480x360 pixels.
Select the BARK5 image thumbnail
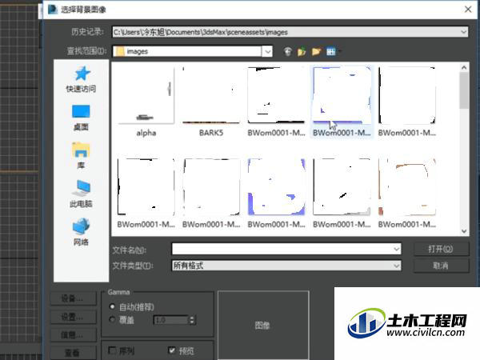click(211, 102)
